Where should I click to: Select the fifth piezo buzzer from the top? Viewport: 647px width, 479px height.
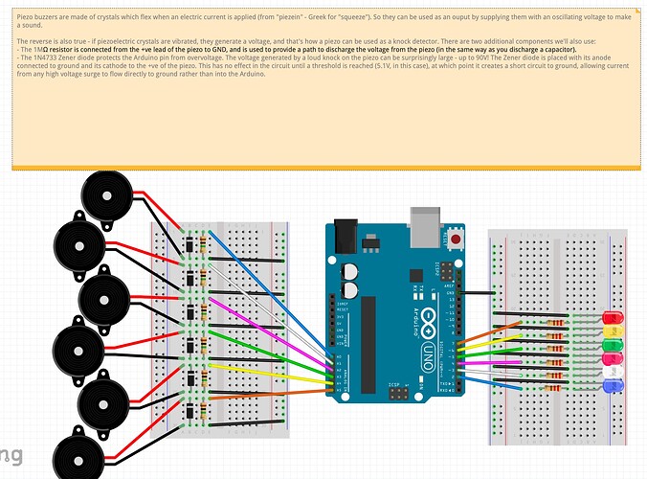103,404
